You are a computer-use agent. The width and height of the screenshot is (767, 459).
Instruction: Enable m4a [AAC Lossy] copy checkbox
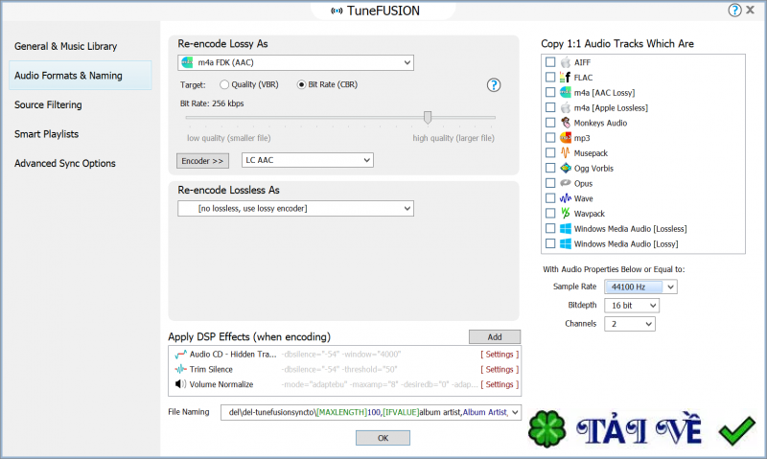(x=550, y=92)
